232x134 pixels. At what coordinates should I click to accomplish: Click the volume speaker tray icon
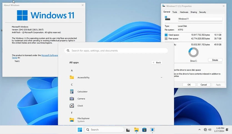click(210, 130)
